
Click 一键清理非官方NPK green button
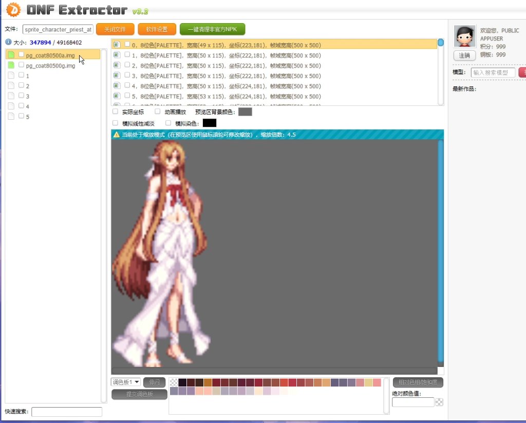coord(212,29)
